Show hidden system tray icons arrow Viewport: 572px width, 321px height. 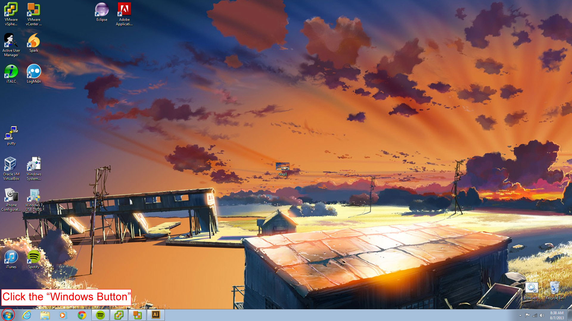point(520,315)
